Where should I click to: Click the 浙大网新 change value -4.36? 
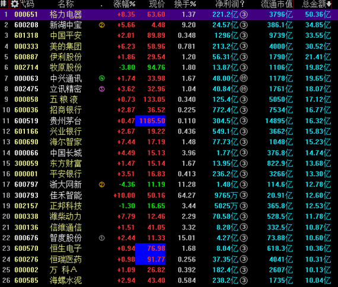[x=127, y=185]
